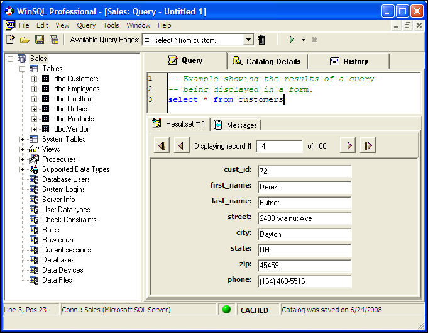Click the New query page icon
Image resolution: width=428 pixels, height=333 pixels.
pyautogui.click(x=11, y=40)
